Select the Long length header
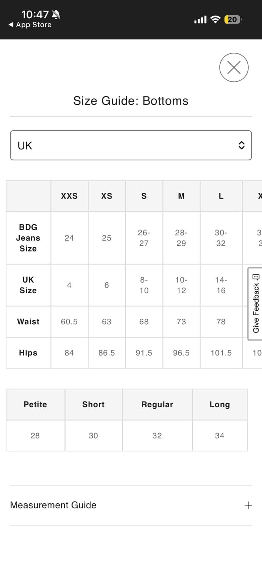The image size is (262, 569). [220, 404]
